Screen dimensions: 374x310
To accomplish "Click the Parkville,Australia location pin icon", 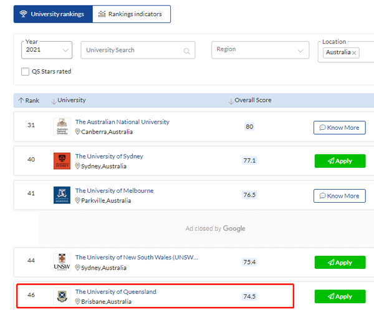I will click(x=77, y=200).
